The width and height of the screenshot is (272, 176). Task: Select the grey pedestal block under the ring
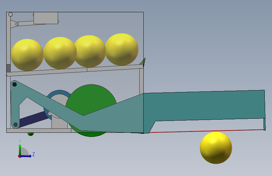tap(60, 123)
